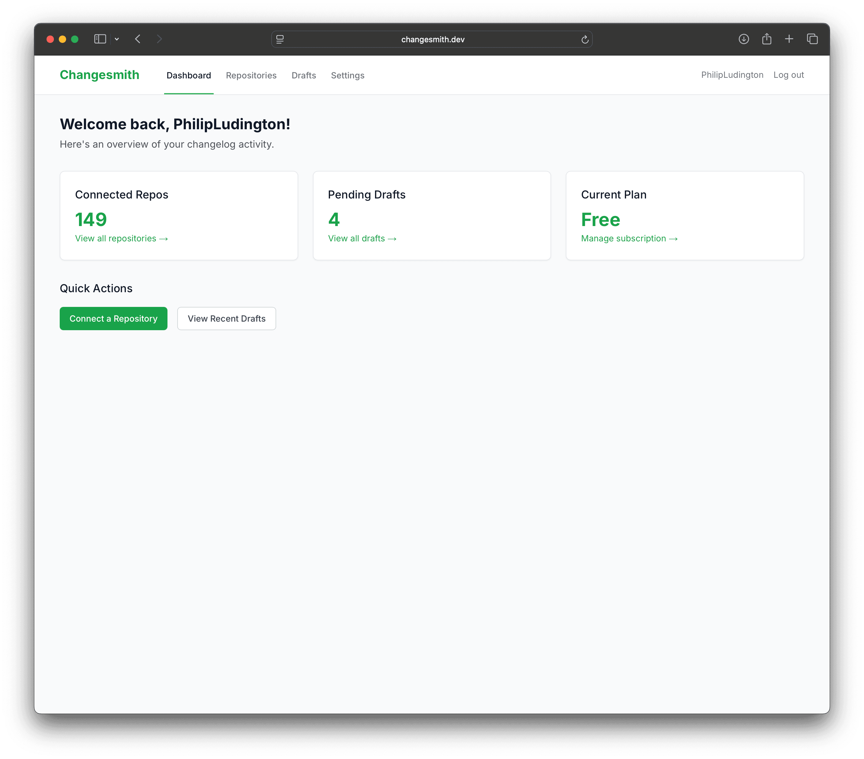Open the sidebar options chevron
Viewport: 864px width, 759px height.
117,39
